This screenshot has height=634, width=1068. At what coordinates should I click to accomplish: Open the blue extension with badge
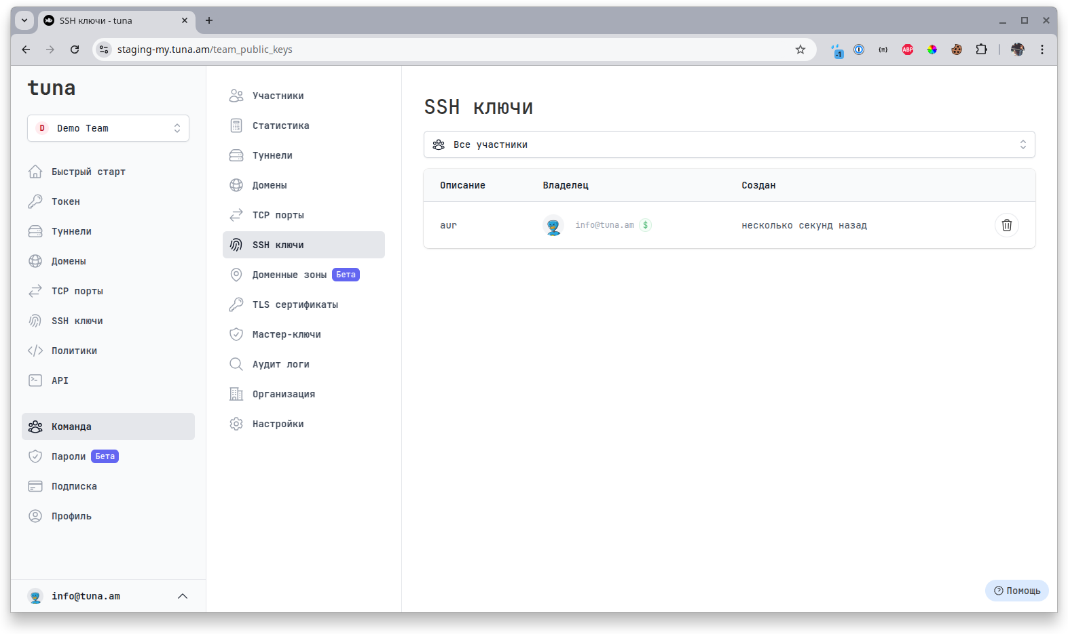pyautogui.click(x=837, y=50)
